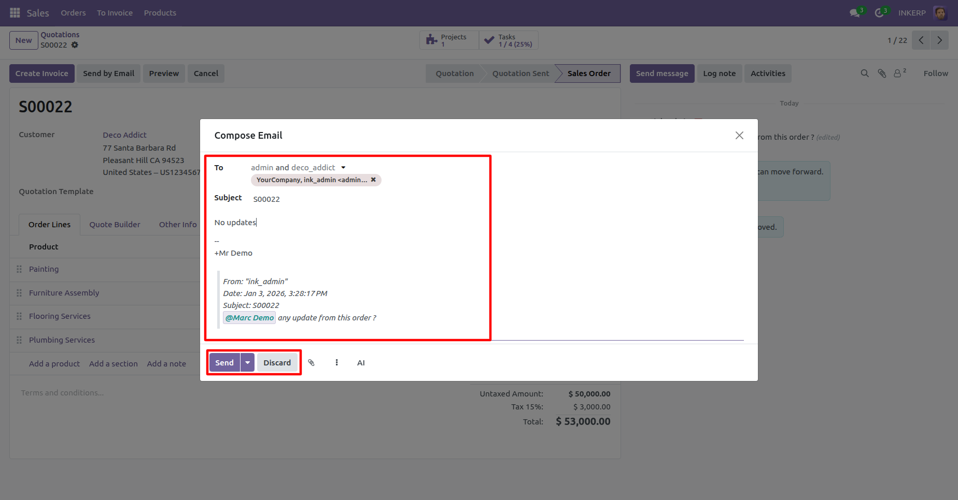Image resolution: width=958 pixels, height=500 pixels.
Task: Discard the email draft
Action: [x=277, y=363]
